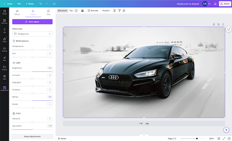Click the add page icon above canvas

[x=223, y=24]
